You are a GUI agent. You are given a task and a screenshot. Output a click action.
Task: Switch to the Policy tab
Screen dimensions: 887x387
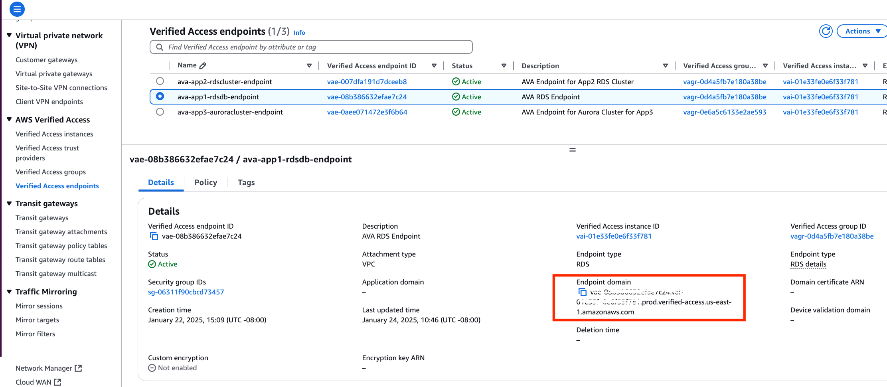205,182
